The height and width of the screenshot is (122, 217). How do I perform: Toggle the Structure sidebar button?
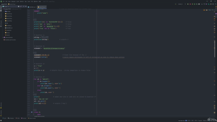(x=1, y=105)
